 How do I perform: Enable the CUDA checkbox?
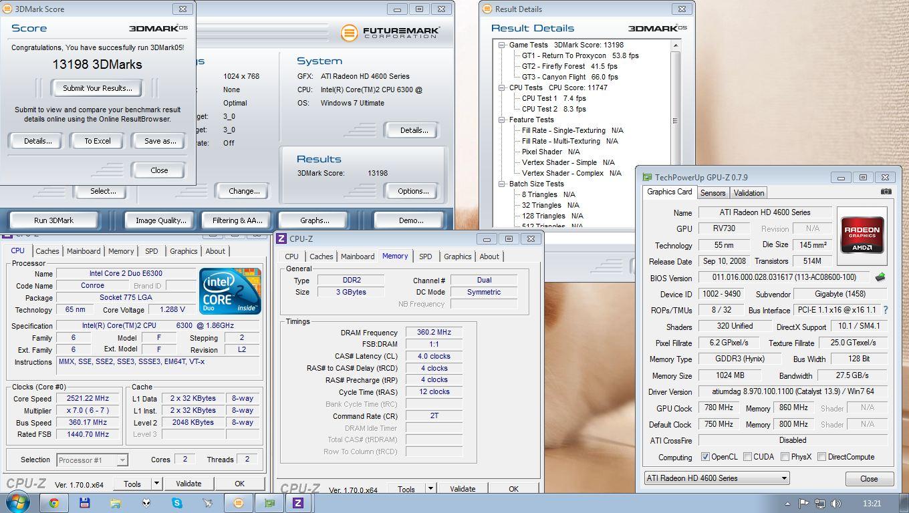[747, 457]
